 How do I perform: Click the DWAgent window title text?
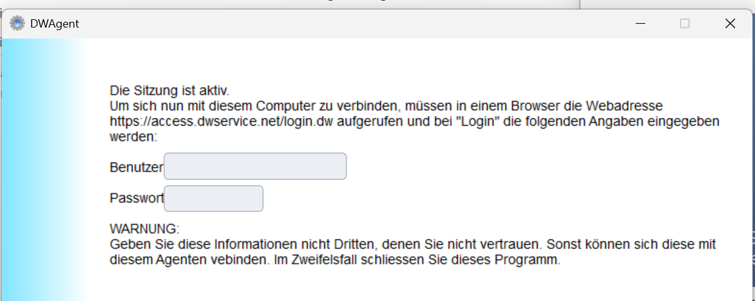[55, 23]
